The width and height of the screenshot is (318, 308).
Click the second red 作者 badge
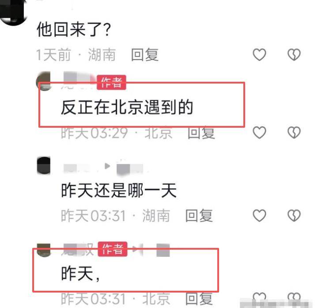tap(113, 249)
